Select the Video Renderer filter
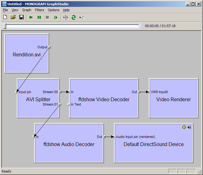203x175 pixels. [x=173, y=98]
